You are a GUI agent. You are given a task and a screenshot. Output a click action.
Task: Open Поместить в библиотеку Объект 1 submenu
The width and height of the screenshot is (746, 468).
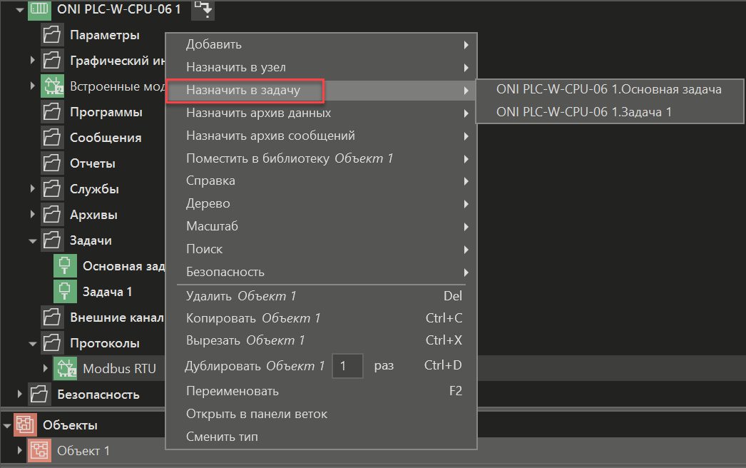point(321,158)
